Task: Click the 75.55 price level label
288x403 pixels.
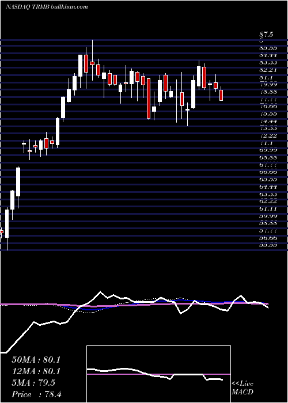Action: (268, 113)
